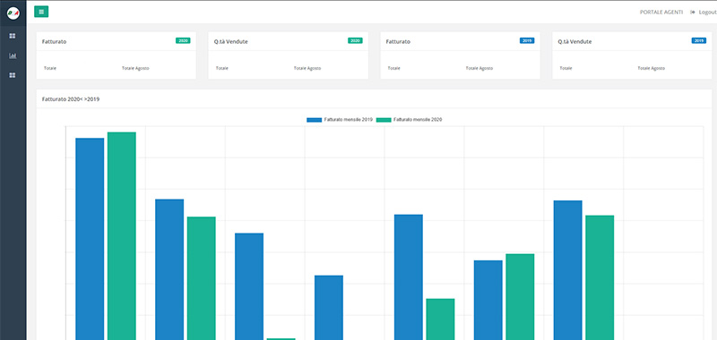
Task: Click Totale Agosto in first Fatturato card
Action: (x=135, y=69)
